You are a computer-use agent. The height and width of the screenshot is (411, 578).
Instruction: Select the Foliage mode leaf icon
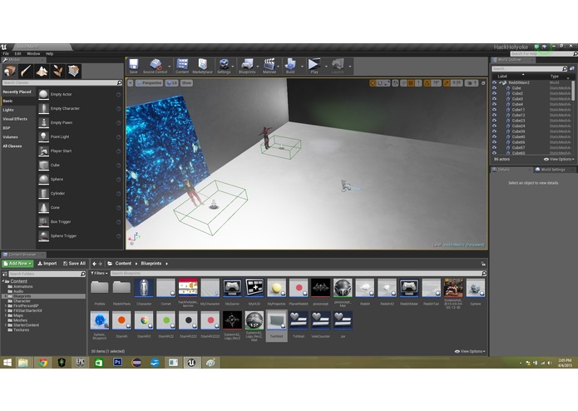click(58, 71)
